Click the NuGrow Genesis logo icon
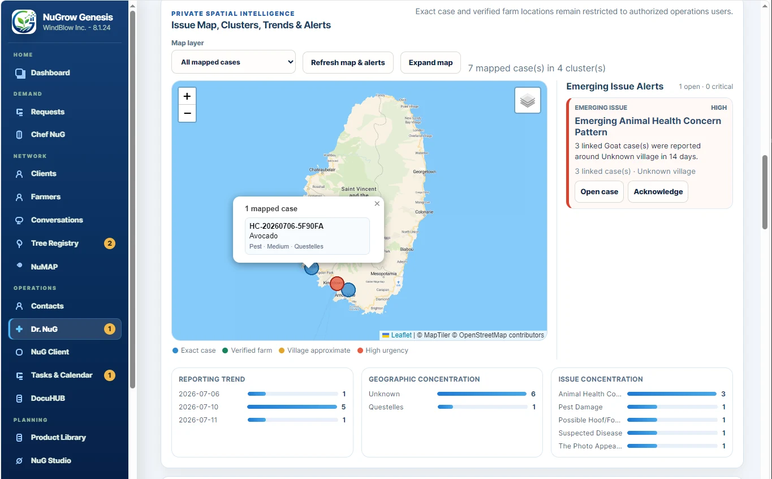 [x=24, y=22]
